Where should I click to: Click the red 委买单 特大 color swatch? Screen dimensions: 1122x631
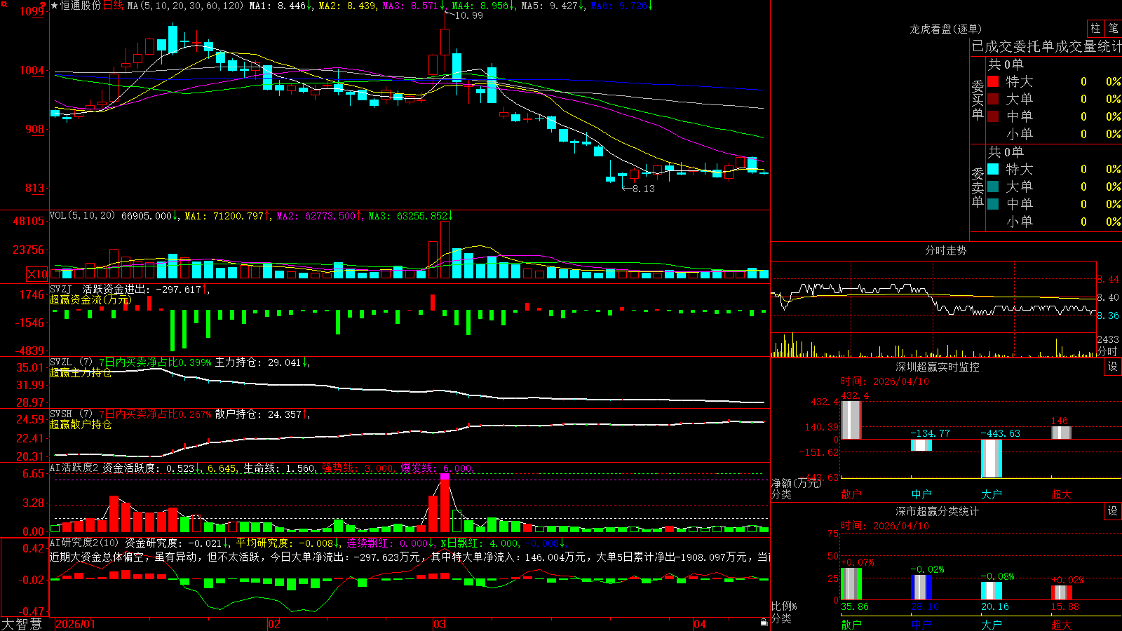993,81
